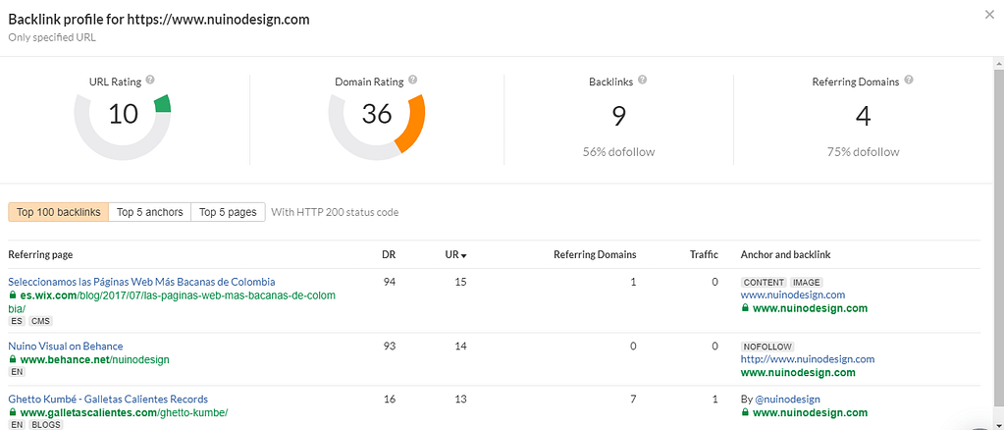
Task: Open the green backlink in Behance row
Action: point(798,372)
